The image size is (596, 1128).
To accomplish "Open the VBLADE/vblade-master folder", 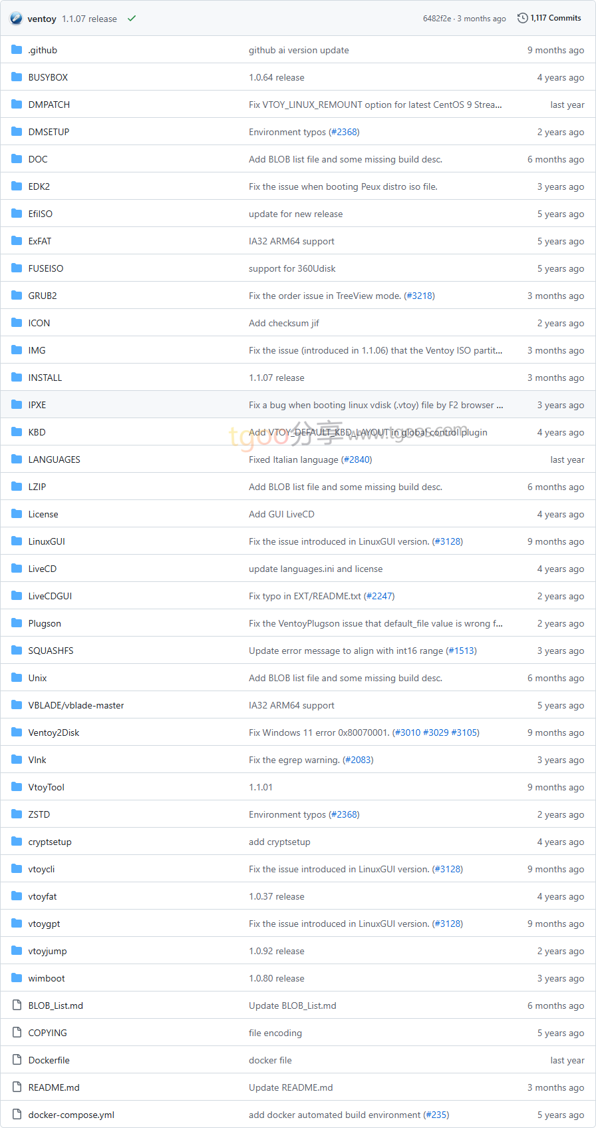I will click(x=76, y=705).
